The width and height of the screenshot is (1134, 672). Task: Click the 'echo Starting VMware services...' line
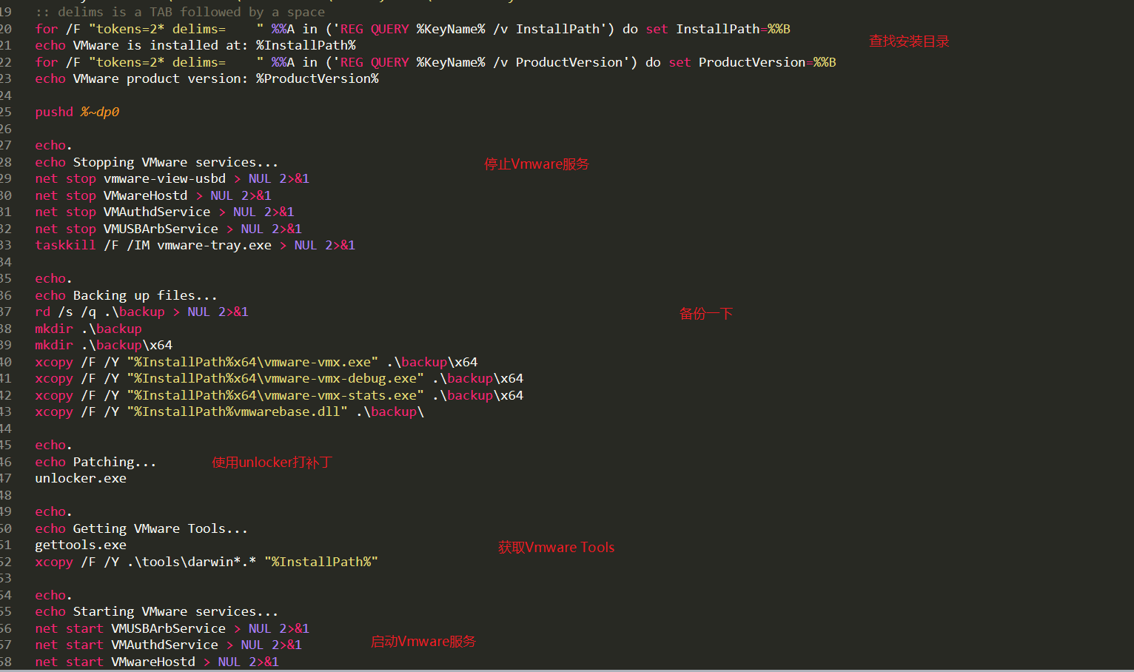[157, 611]
